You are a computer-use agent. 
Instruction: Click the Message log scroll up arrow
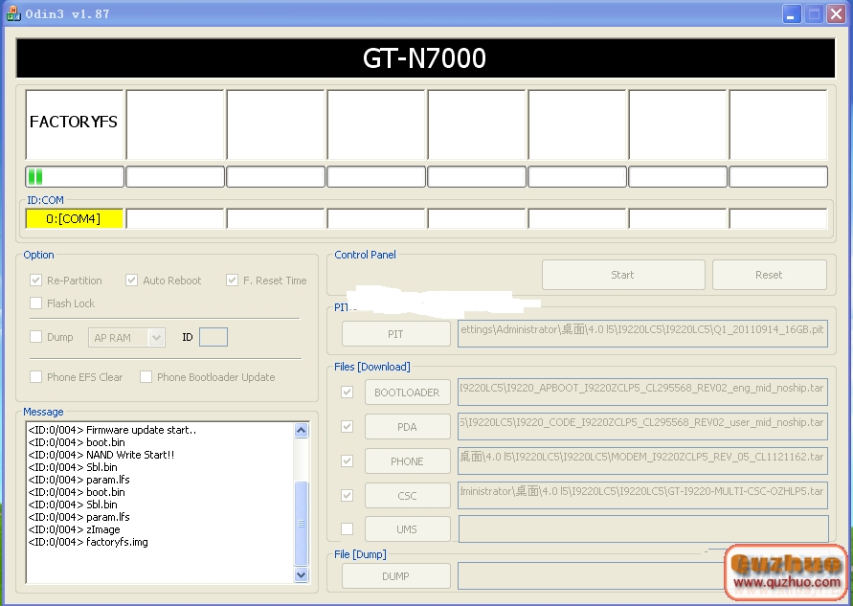point(302,430)
